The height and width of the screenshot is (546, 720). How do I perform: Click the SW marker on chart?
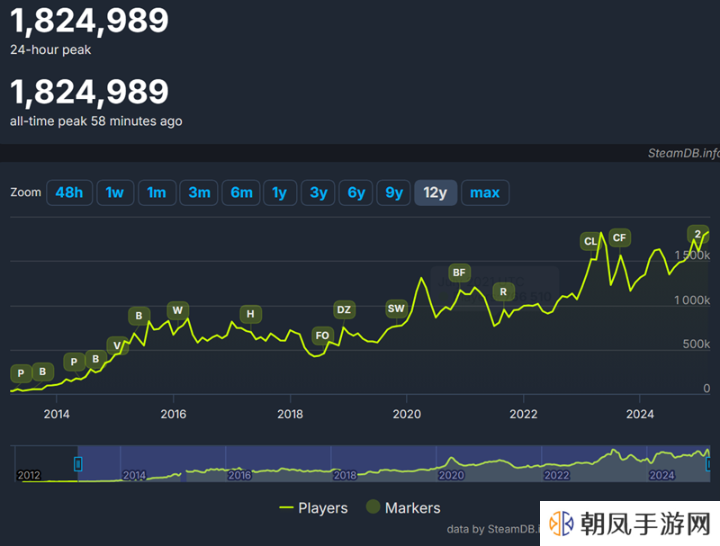tap(396, 309)
